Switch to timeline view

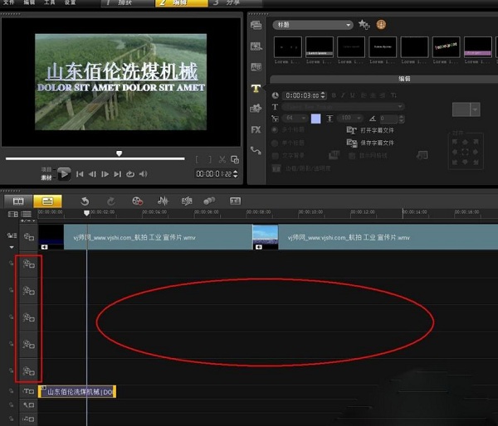pos(47,201)
